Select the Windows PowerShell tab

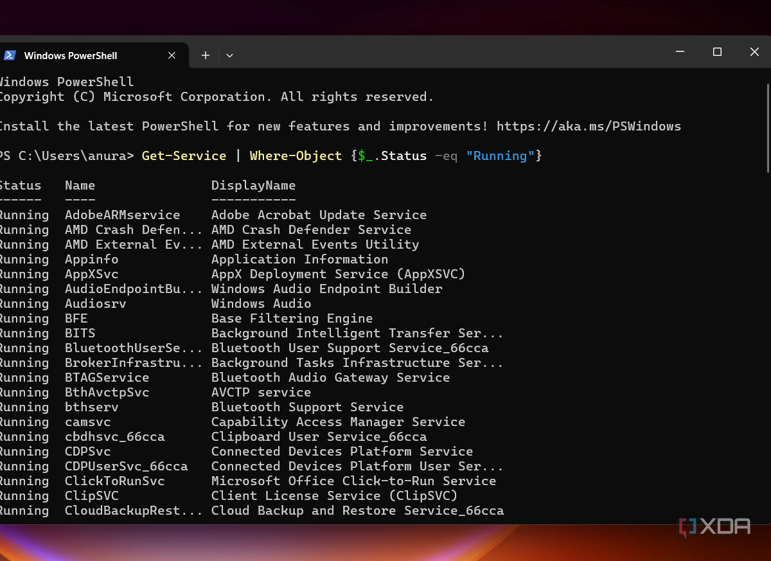click(71, 56)
